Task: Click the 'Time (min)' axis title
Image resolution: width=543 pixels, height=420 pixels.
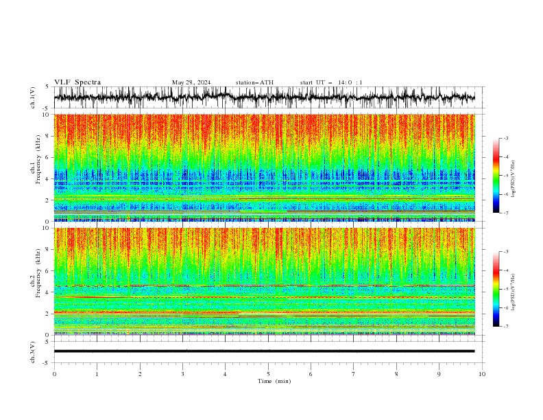Action: pos(274,381)
